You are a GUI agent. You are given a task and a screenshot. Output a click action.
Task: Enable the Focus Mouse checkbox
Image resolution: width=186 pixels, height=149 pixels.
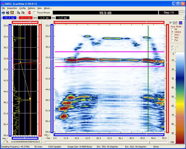pyautogui.click(x=35, y=13)
